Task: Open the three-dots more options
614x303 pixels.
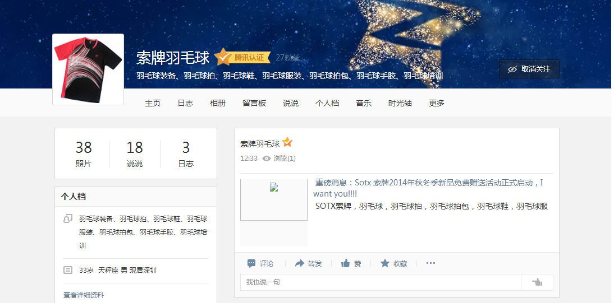Action: tap(430, 263)
